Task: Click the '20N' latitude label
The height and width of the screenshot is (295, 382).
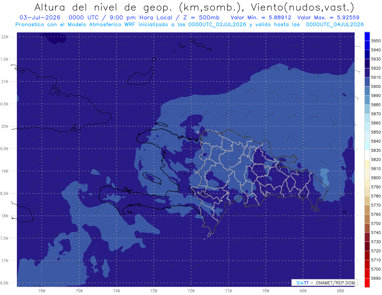Action: (5, 126)
